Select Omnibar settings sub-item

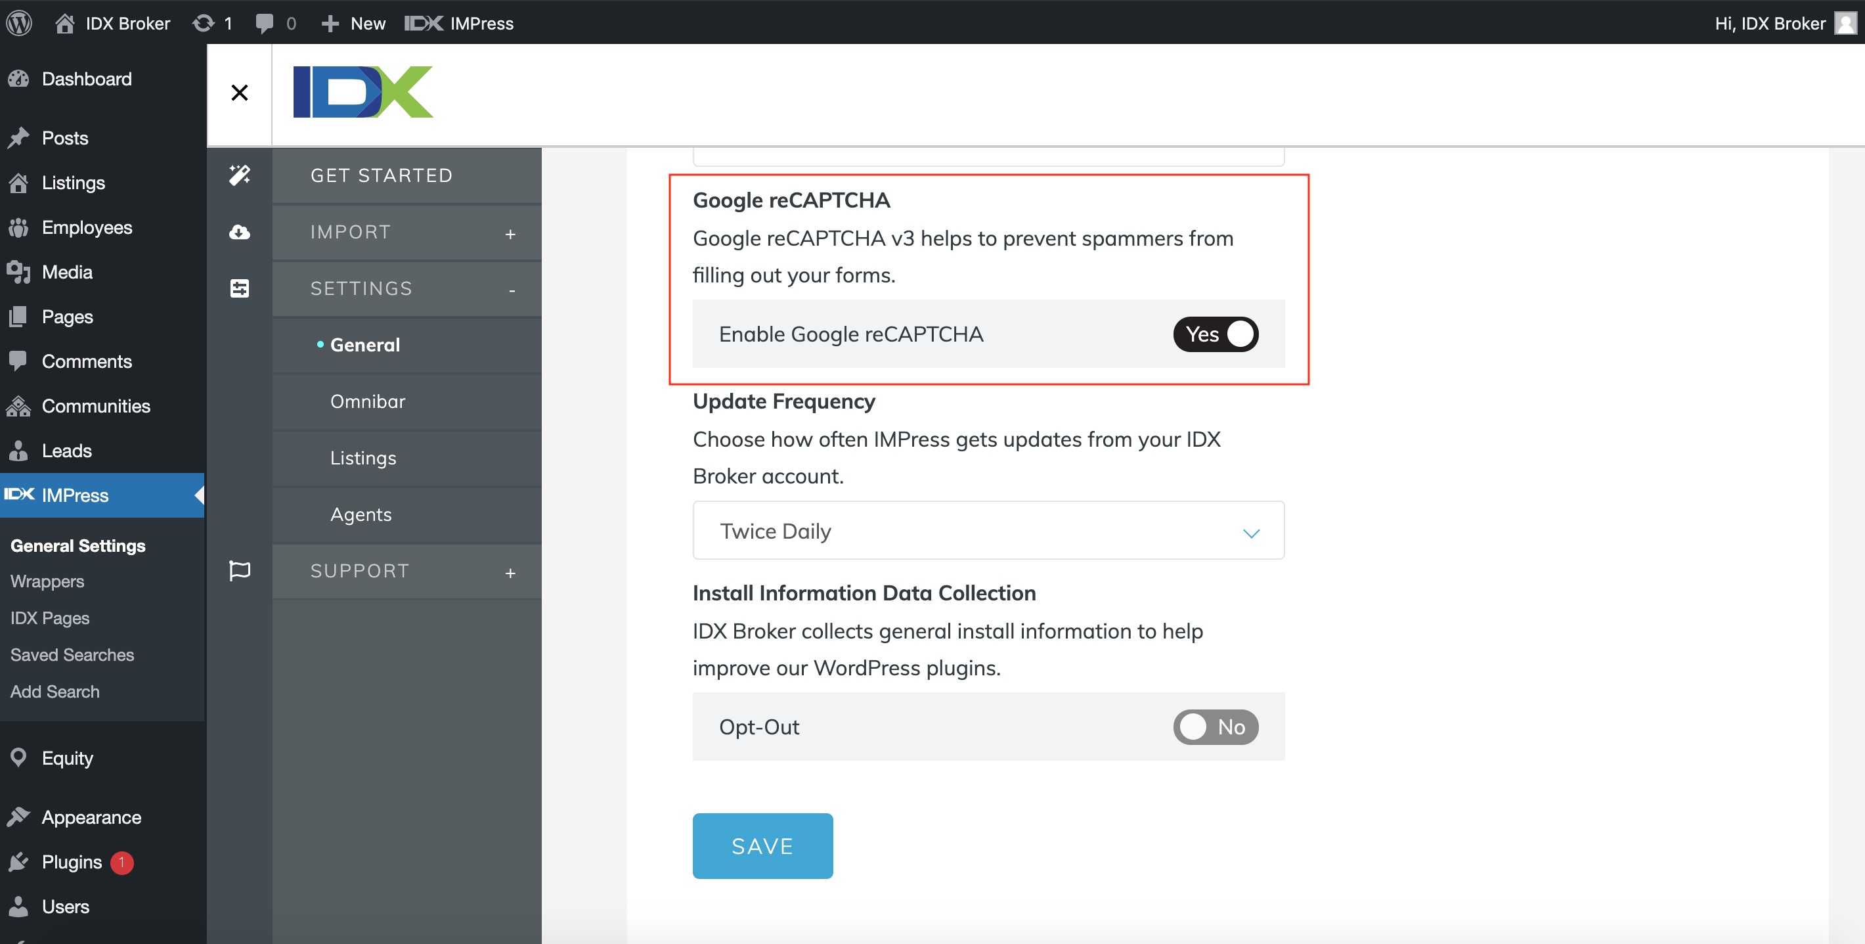tap(407, 401)
